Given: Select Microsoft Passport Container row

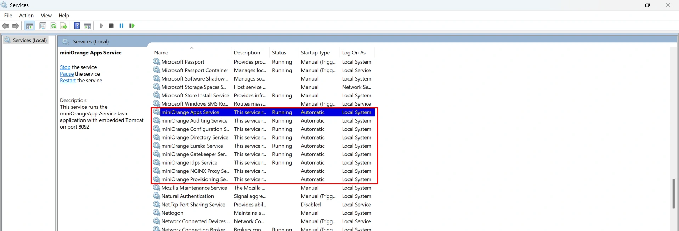Looking at the screenshot, I should [264, 70].
